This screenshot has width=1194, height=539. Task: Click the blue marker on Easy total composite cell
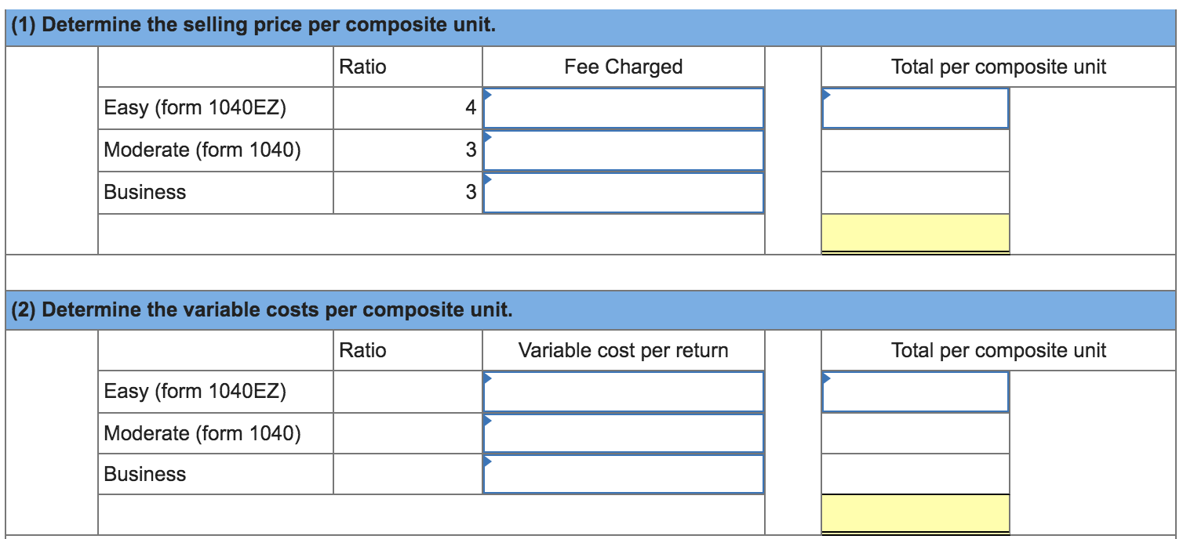(825, 92)
